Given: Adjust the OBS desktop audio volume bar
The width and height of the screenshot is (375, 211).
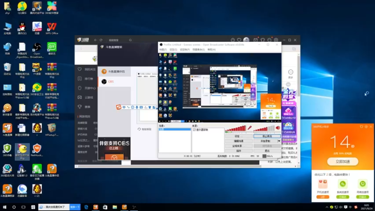Looking at the screenshot, I should pyautogui.click(x=264, y=128).
